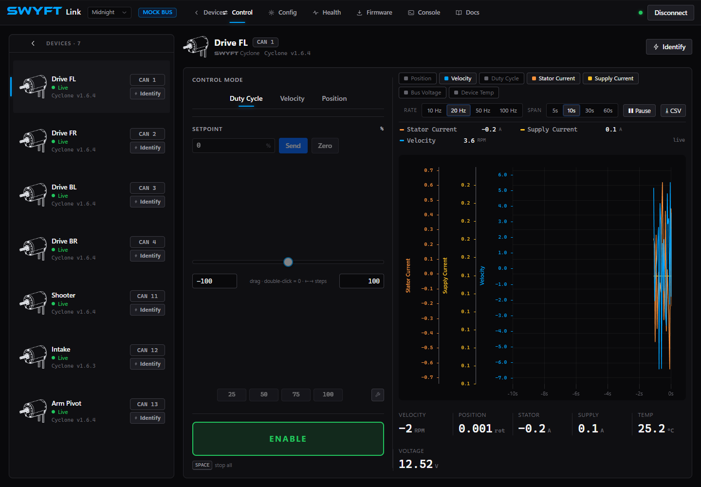Send the duty cycle setpoint
The height and width of the screenshot is (487, 701).
click(x=293, y=146)
